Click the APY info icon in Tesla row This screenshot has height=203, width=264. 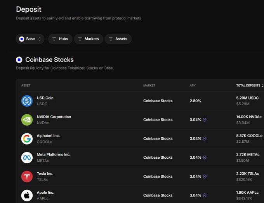point(204,177)
